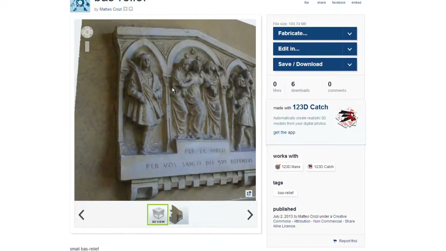
Task: Click the pan navigation wheel in viewer
Action: click(x=87, y=32)
